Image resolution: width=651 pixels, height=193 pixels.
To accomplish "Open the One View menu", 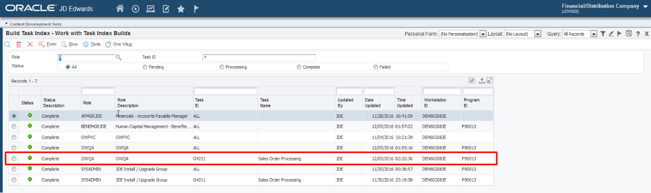I will click(x=119, y=44).
